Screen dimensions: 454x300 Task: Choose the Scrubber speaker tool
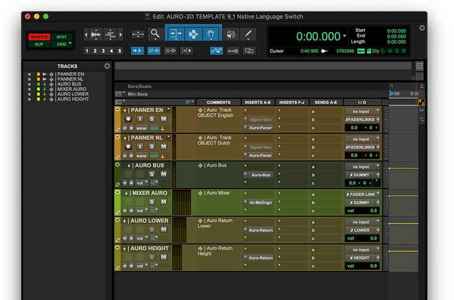tap(231, 34)
